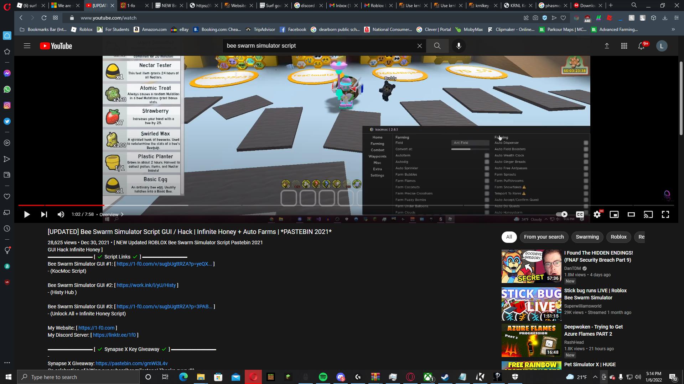Toggle the autoplay switch
The width and height of the screenshot is (684, 384).
click(562, 214)
